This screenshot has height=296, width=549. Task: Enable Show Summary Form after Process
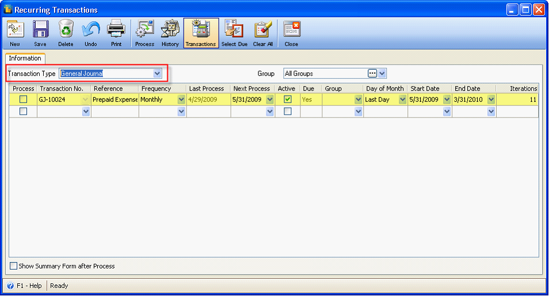coord(13,266)
